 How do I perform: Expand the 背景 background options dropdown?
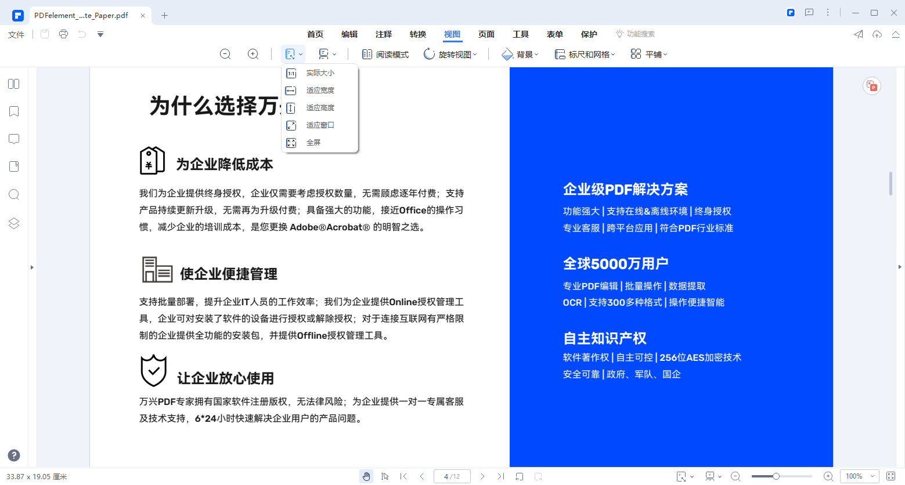520,54
